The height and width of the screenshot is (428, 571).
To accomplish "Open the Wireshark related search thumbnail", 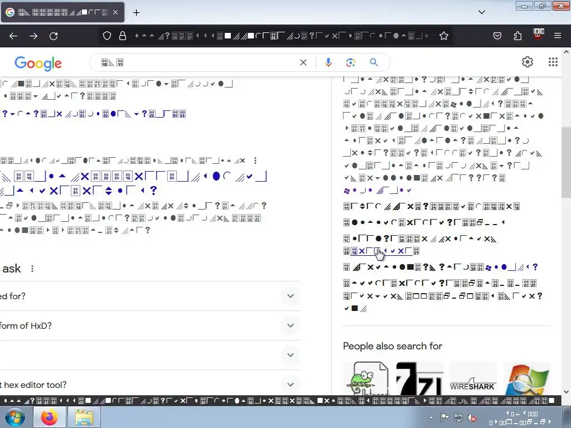I will click(x=473, y=378).
